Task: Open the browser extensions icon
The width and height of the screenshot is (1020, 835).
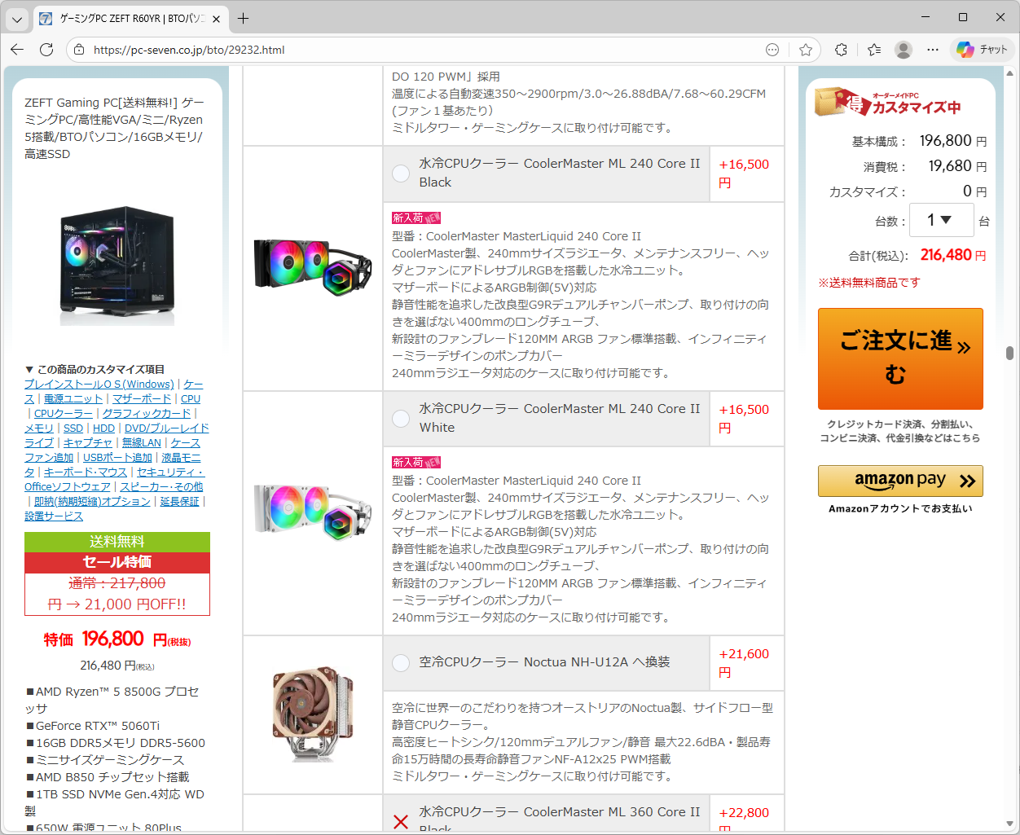Action: click(842, 50)
